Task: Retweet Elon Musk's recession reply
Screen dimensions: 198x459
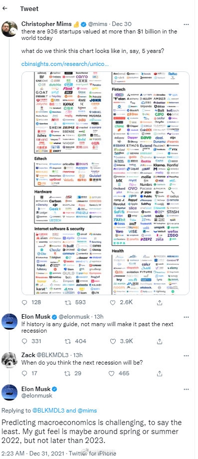Action: coord(67,341)
